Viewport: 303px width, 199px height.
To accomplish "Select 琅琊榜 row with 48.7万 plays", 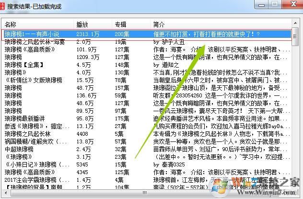I will coord(148,88).
